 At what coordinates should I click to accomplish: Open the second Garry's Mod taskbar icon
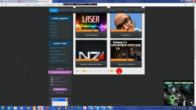(x=104, y=108)
